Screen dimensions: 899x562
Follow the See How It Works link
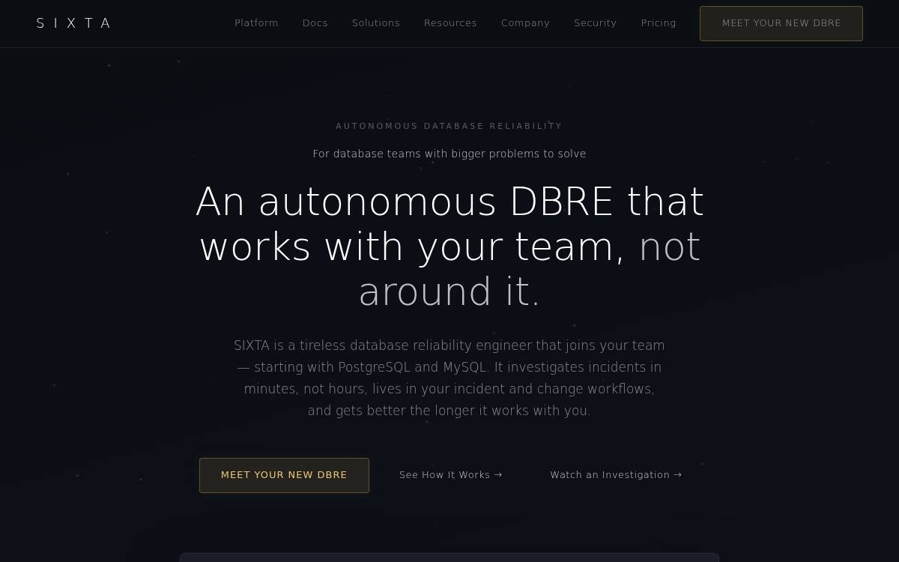click(x=451, y=475)
